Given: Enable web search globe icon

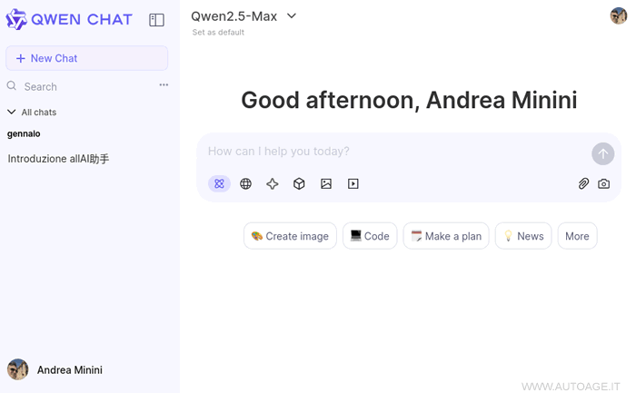Looking at the screenshot, I should click(x=246, y=184).
